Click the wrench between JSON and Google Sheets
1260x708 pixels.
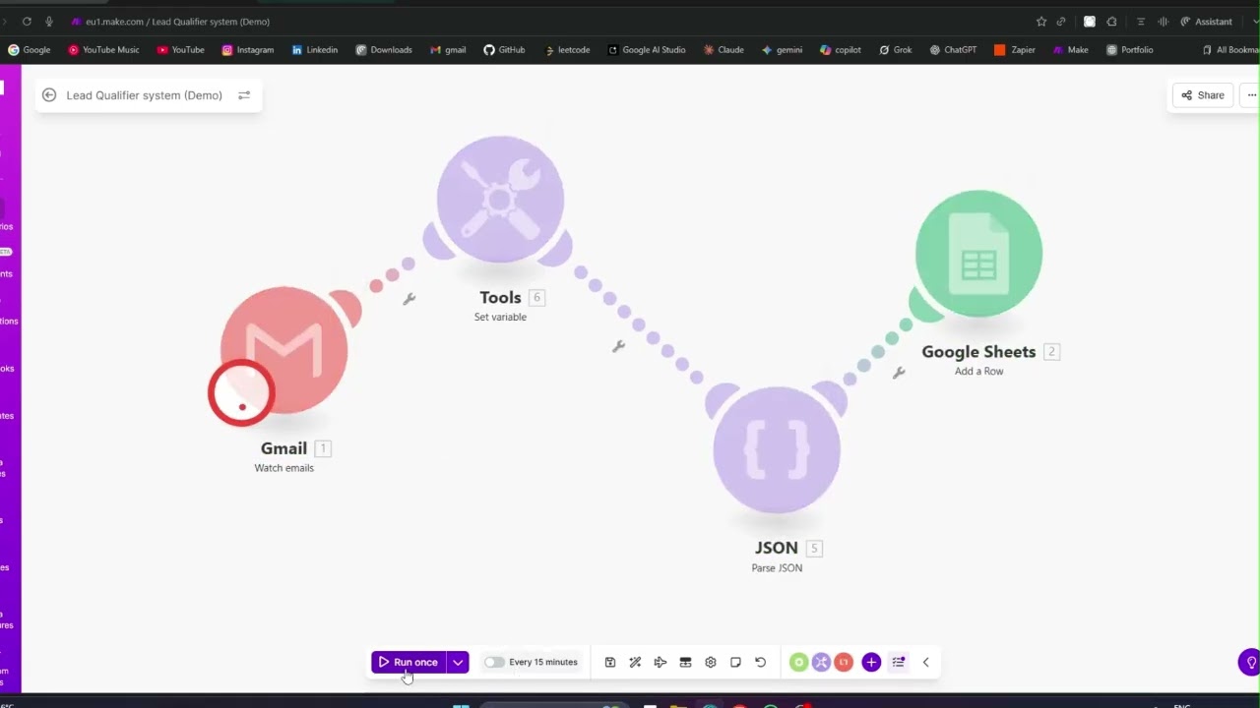(x=899, y=373)
